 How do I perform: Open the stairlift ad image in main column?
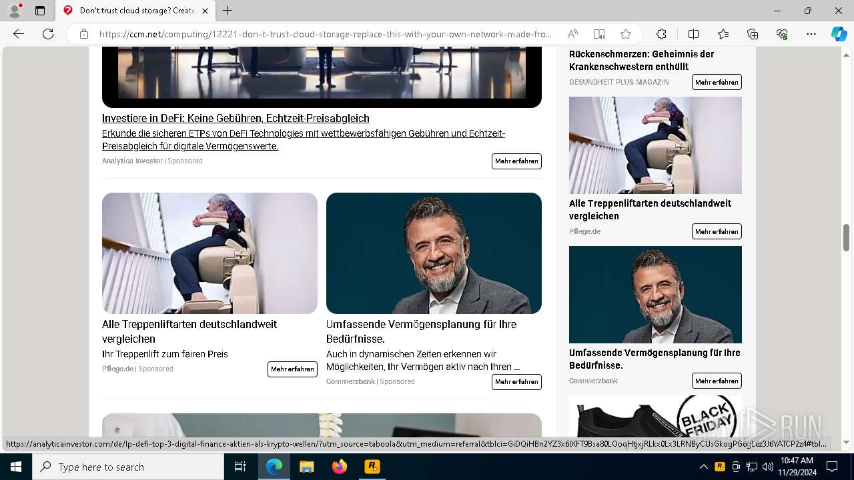tap(209, 253)
